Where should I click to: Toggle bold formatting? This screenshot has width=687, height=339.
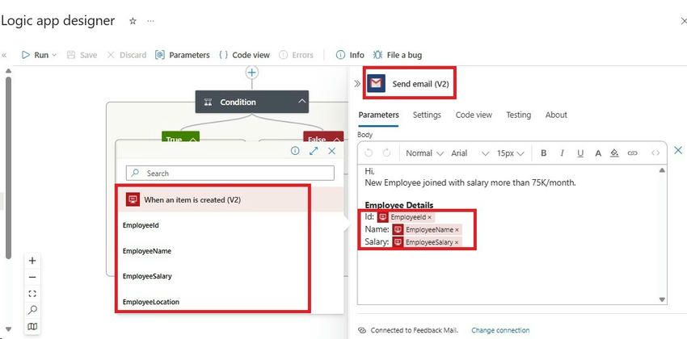544,153
